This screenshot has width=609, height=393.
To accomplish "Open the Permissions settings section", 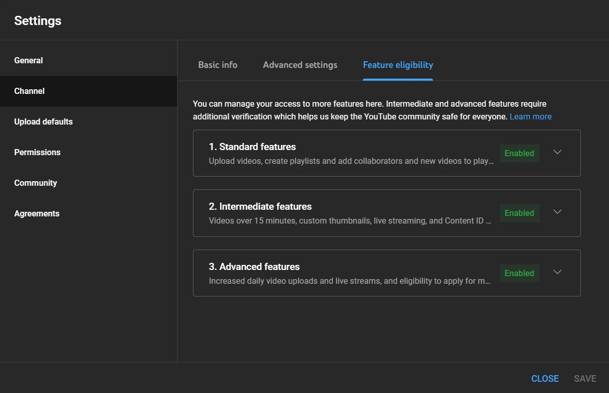I will [x=37, y=152].
